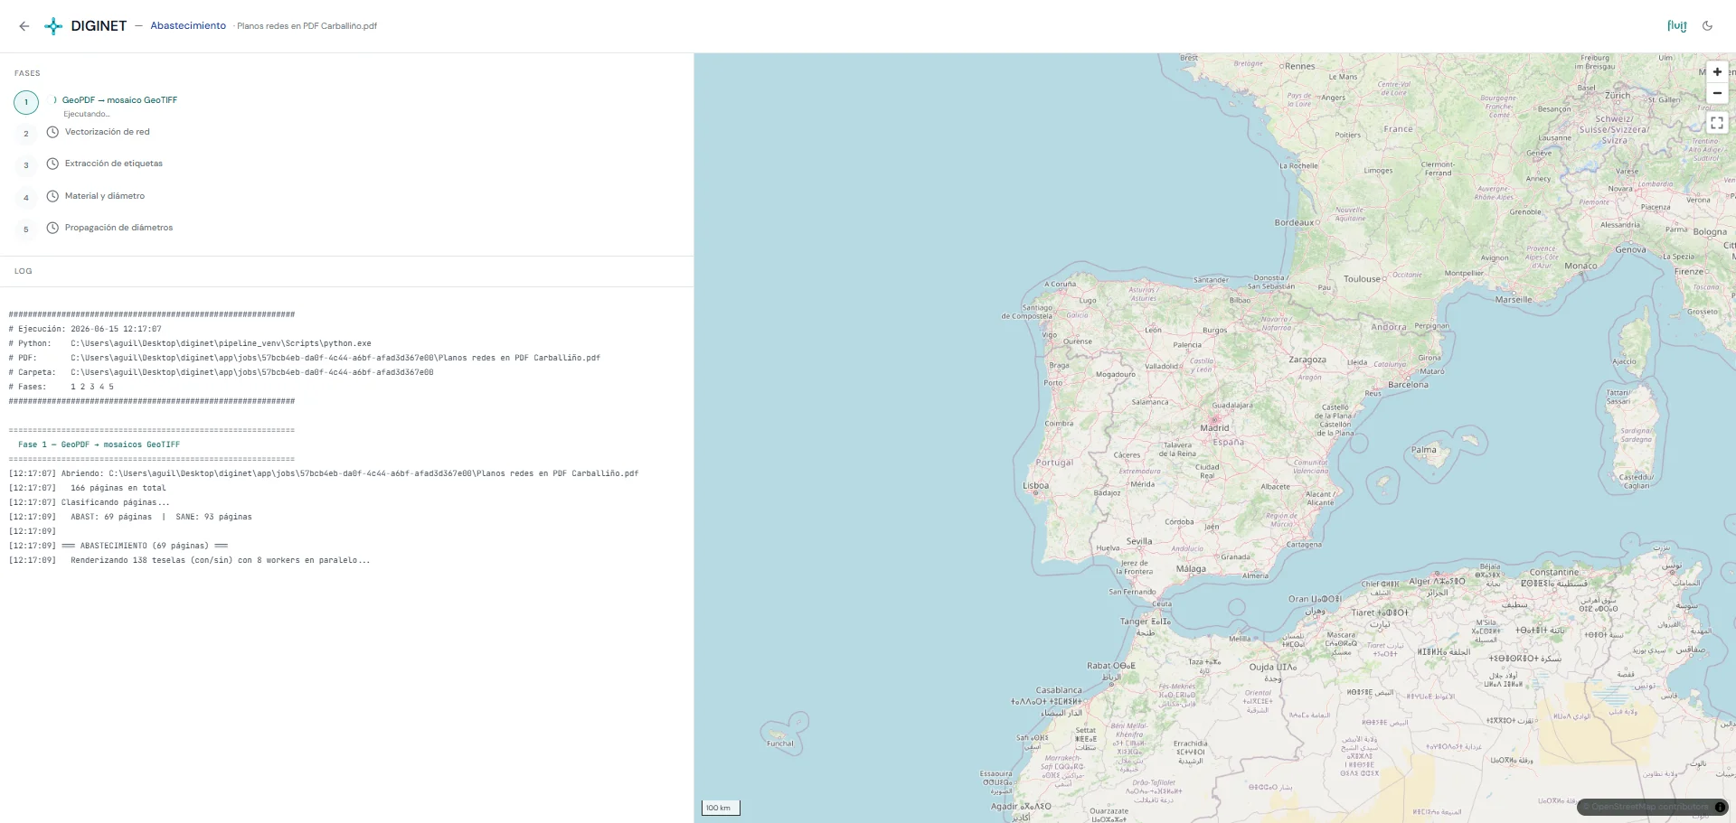Viewport: 1736px width, 823px height.
Task: Zoom out on the map
Action: coord(1717,93)
